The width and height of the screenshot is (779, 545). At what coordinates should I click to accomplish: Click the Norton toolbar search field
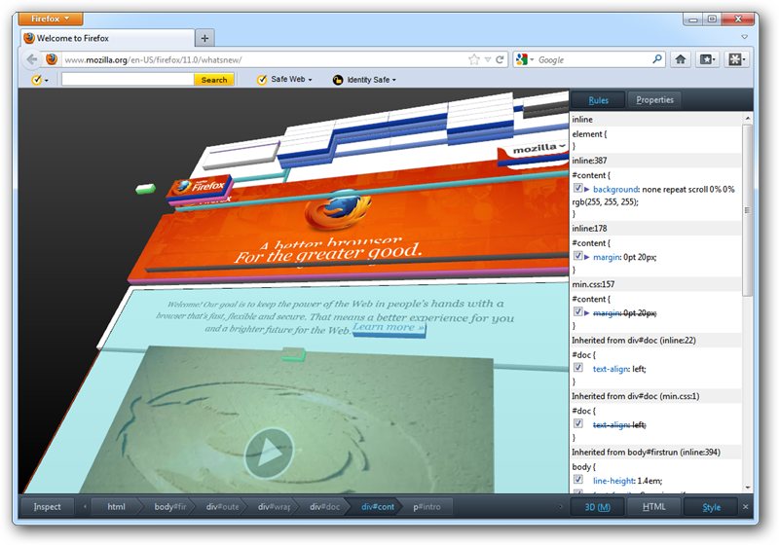(x=128, y=80)
